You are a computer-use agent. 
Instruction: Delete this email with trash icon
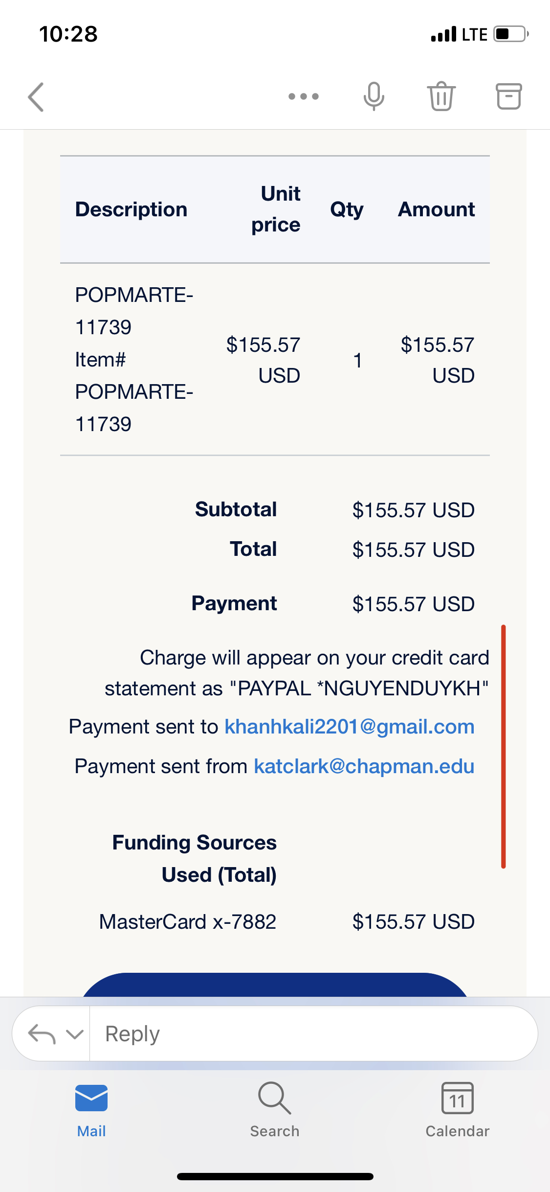pyautogui.click(x=441, y=96)
